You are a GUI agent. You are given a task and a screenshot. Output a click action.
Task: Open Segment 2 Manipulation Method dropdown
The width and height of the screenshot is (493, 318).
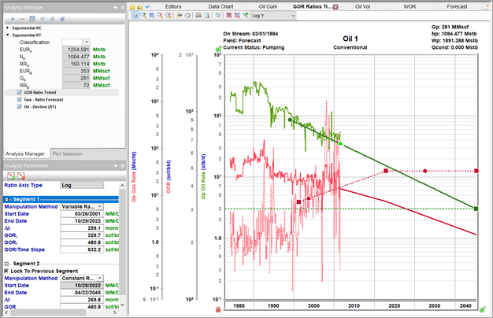click(x=100, y=278)
